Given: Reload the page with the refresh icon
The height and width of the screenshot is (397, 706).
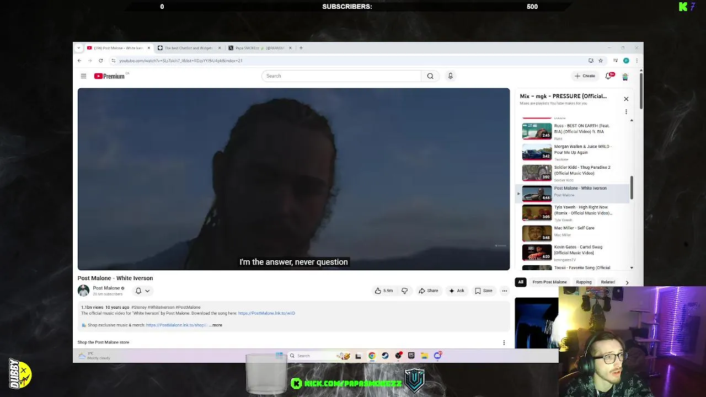Looking at the screenshot, I should pyautogui.click(x=100, y=61).
